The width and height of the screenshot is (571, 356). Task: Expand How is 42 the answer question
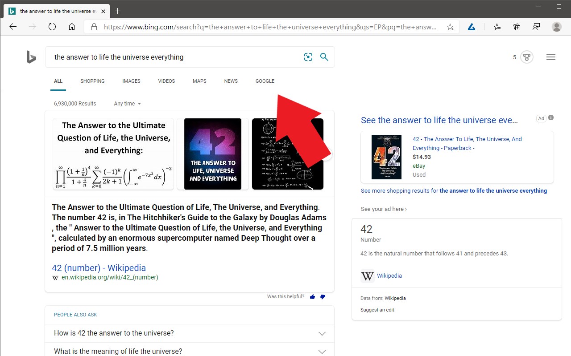pos(190,333)
